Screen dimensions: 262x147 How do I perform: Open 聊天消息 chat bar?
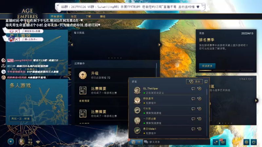(x=177, y=142)
